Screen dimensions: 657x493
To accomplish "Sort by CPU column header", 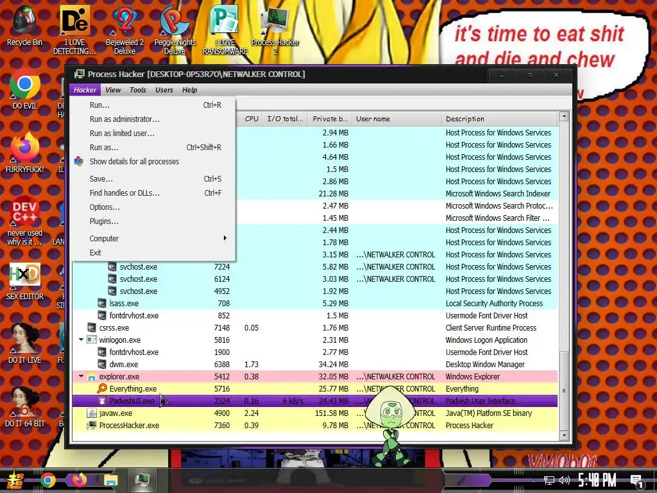I will 251,119.
